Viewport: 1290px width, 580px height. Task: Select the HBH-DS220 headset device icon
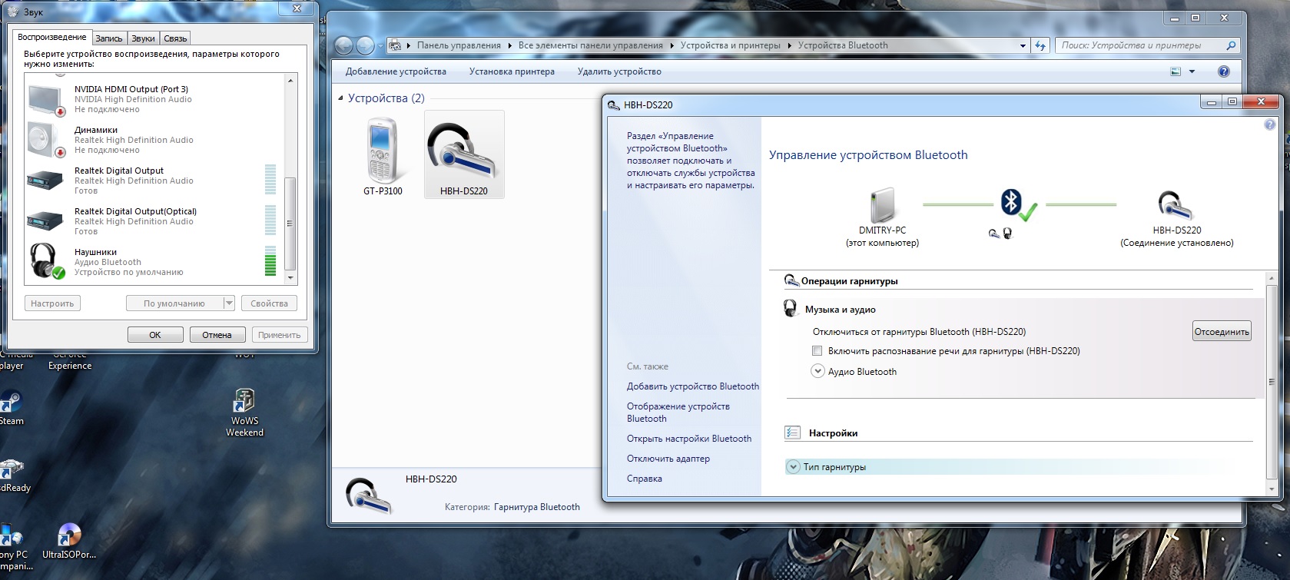click(x=463, y=151)
